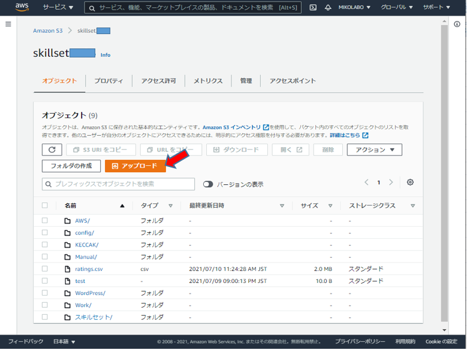Open the 日本語 language dropdown in footer
Viewport: 467px width, 350px height.
(x=64, y=342)
